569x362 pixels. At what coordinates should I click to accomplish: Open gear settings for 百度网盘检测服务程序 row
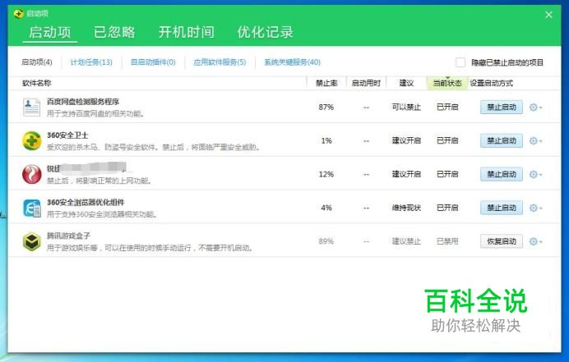(535, 108)
